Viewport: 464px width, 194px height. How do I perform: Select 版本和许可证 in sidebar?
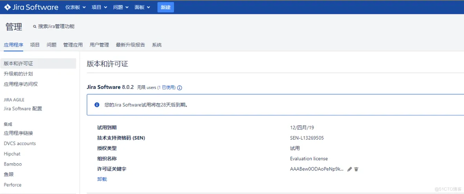(38, 63)
